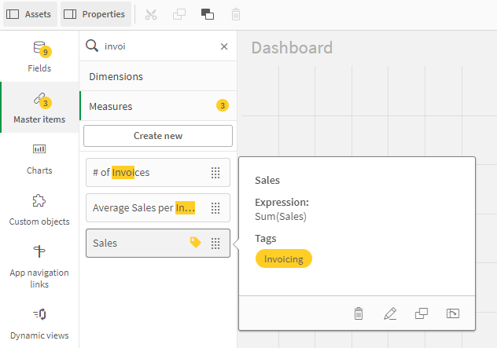Click the Create new button

coord(158,136)
